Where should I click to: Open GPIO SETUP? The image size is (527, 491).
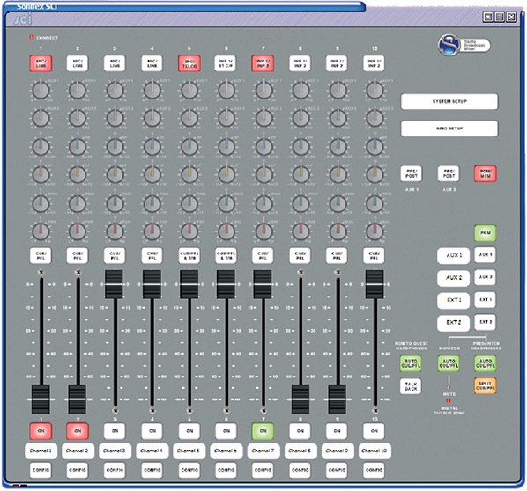pos(449,128)
